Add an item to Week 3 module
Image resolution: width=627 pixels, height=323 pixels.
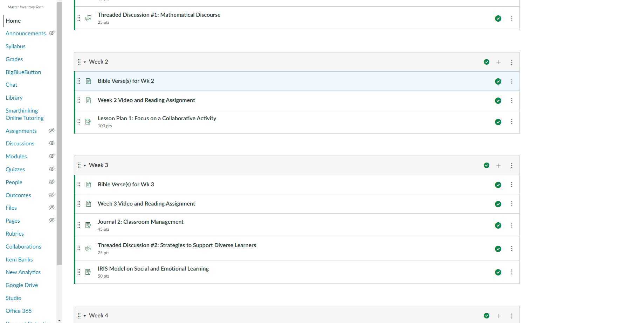tap(498, 166)
